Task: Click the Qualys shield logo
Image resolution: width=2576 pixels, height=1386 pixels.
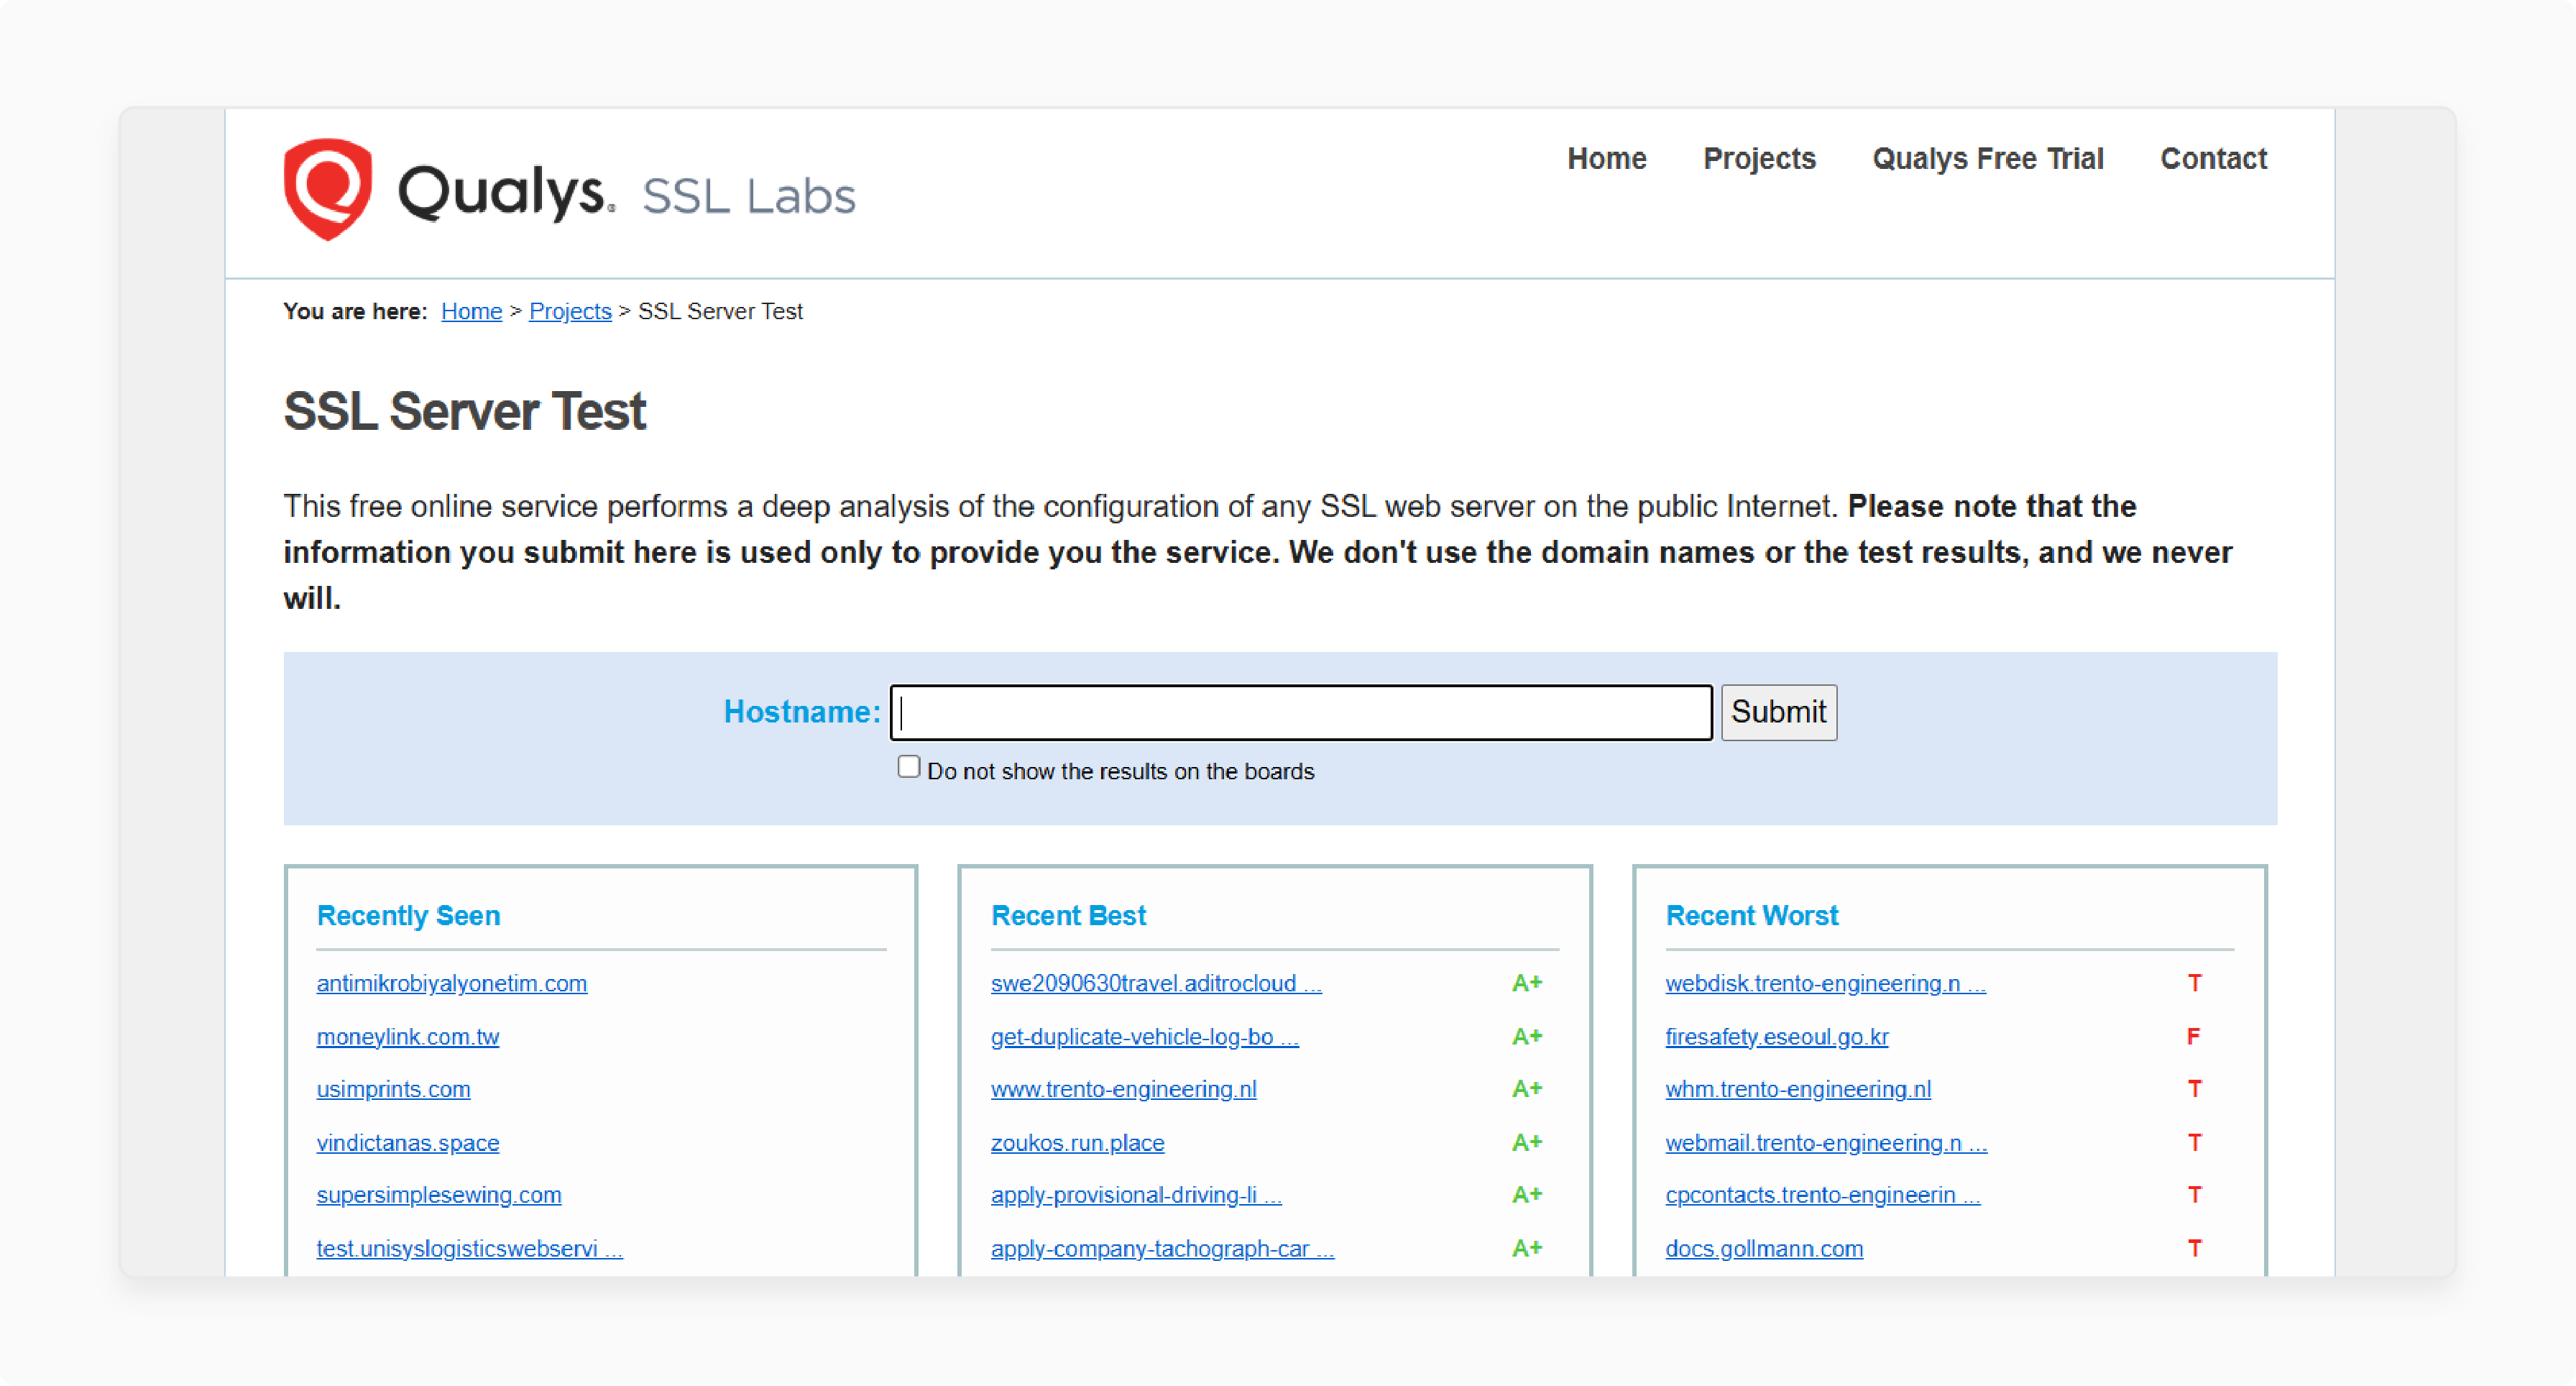Action: (x=328, y=189)
